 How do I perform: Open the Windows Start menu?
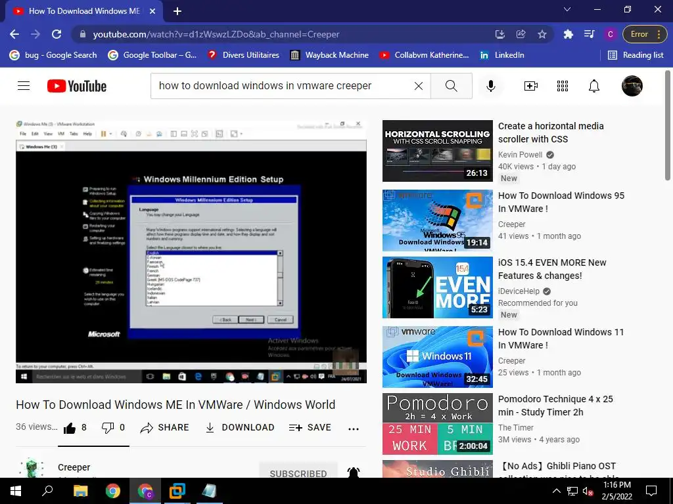16,491
